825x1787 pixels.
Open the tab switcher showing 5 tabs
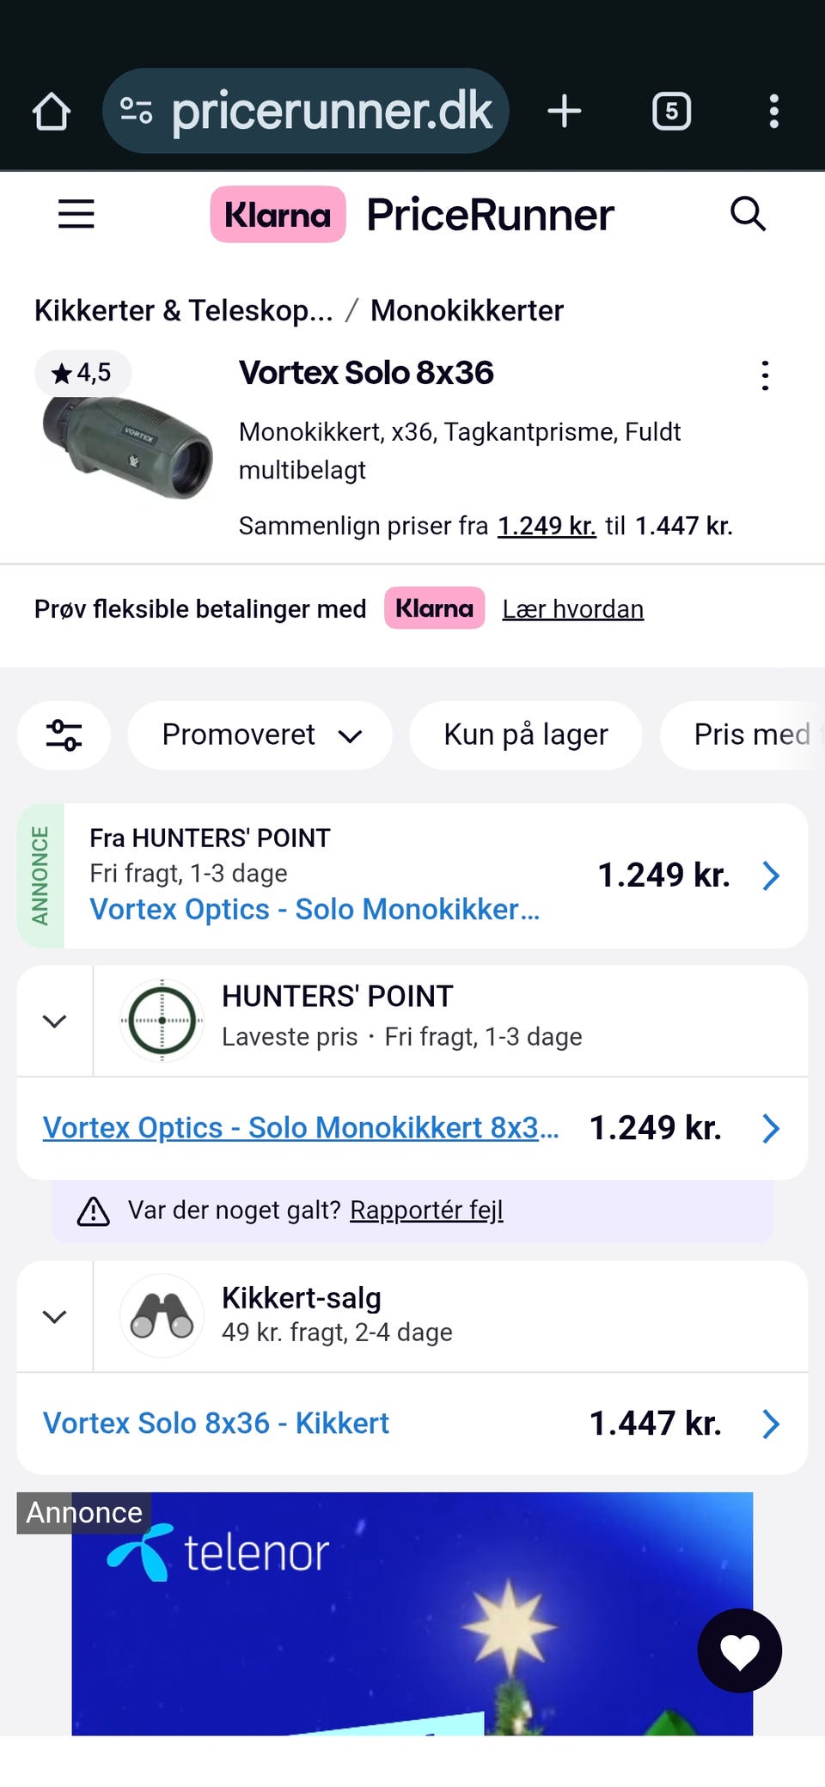(671, 112)
